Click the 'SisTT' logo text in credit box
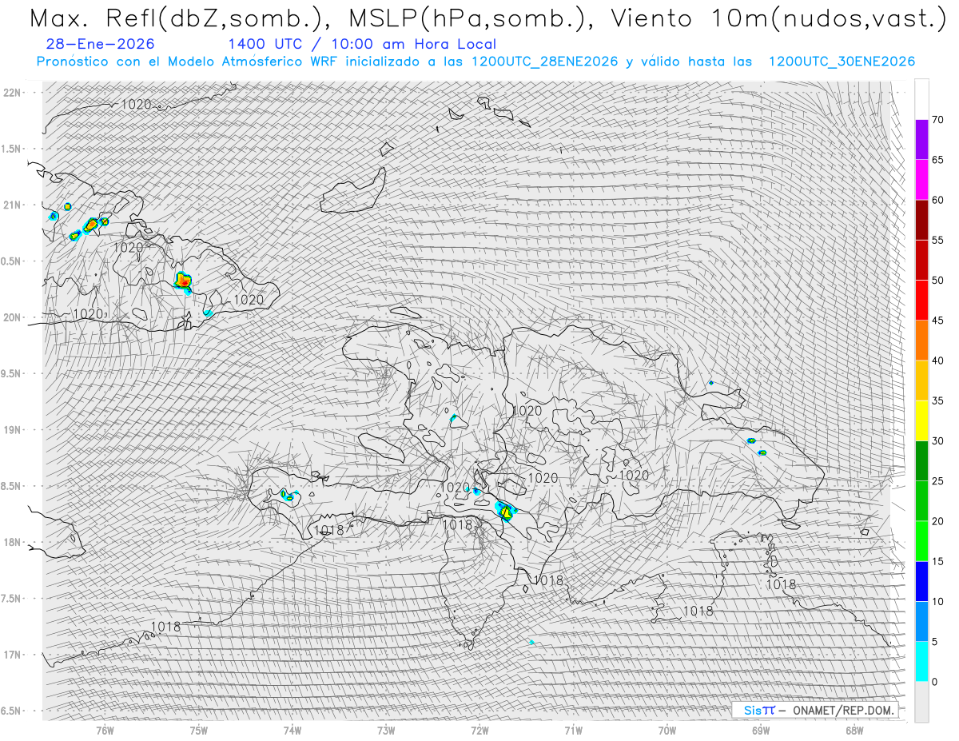Image resolution: width=959 pixels, height=741 pixels. (758, 710)
